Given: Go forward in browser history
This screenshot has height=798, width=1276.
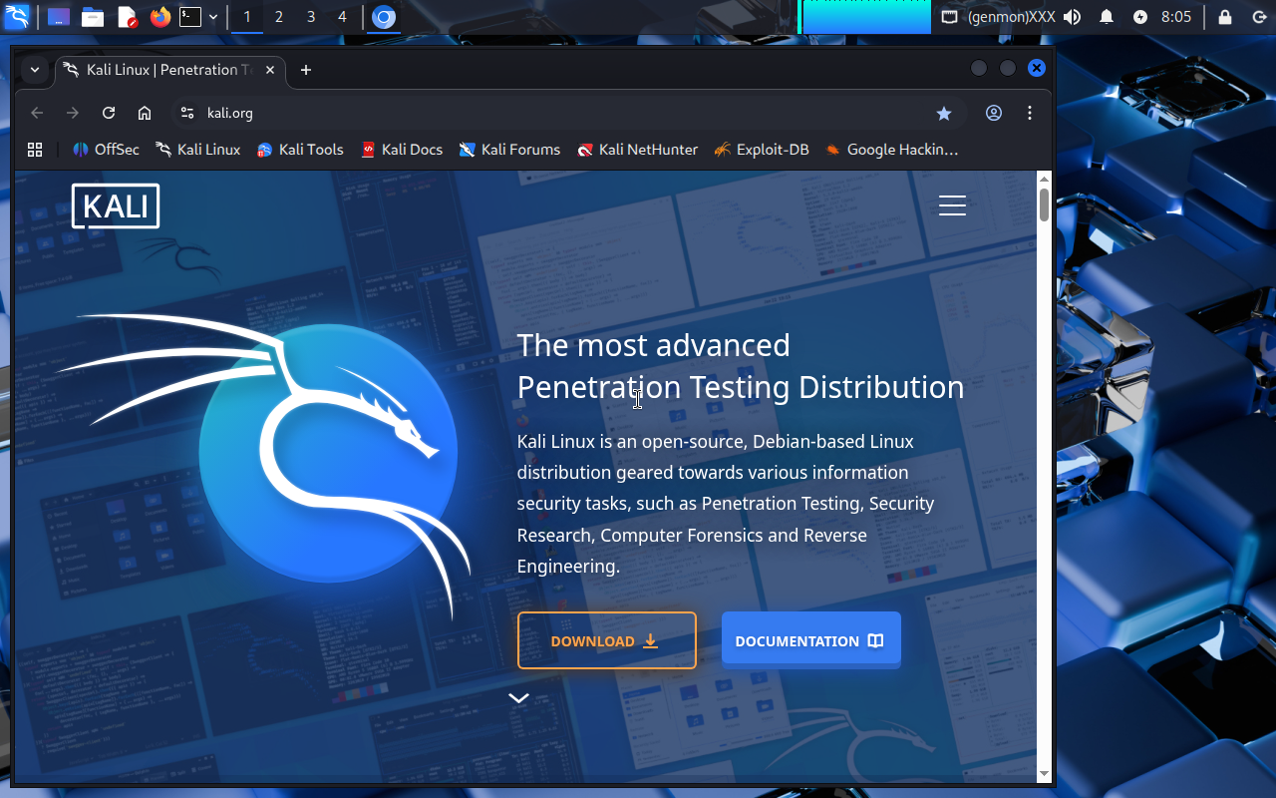Looking at the screenshot, I should (73, 113).
